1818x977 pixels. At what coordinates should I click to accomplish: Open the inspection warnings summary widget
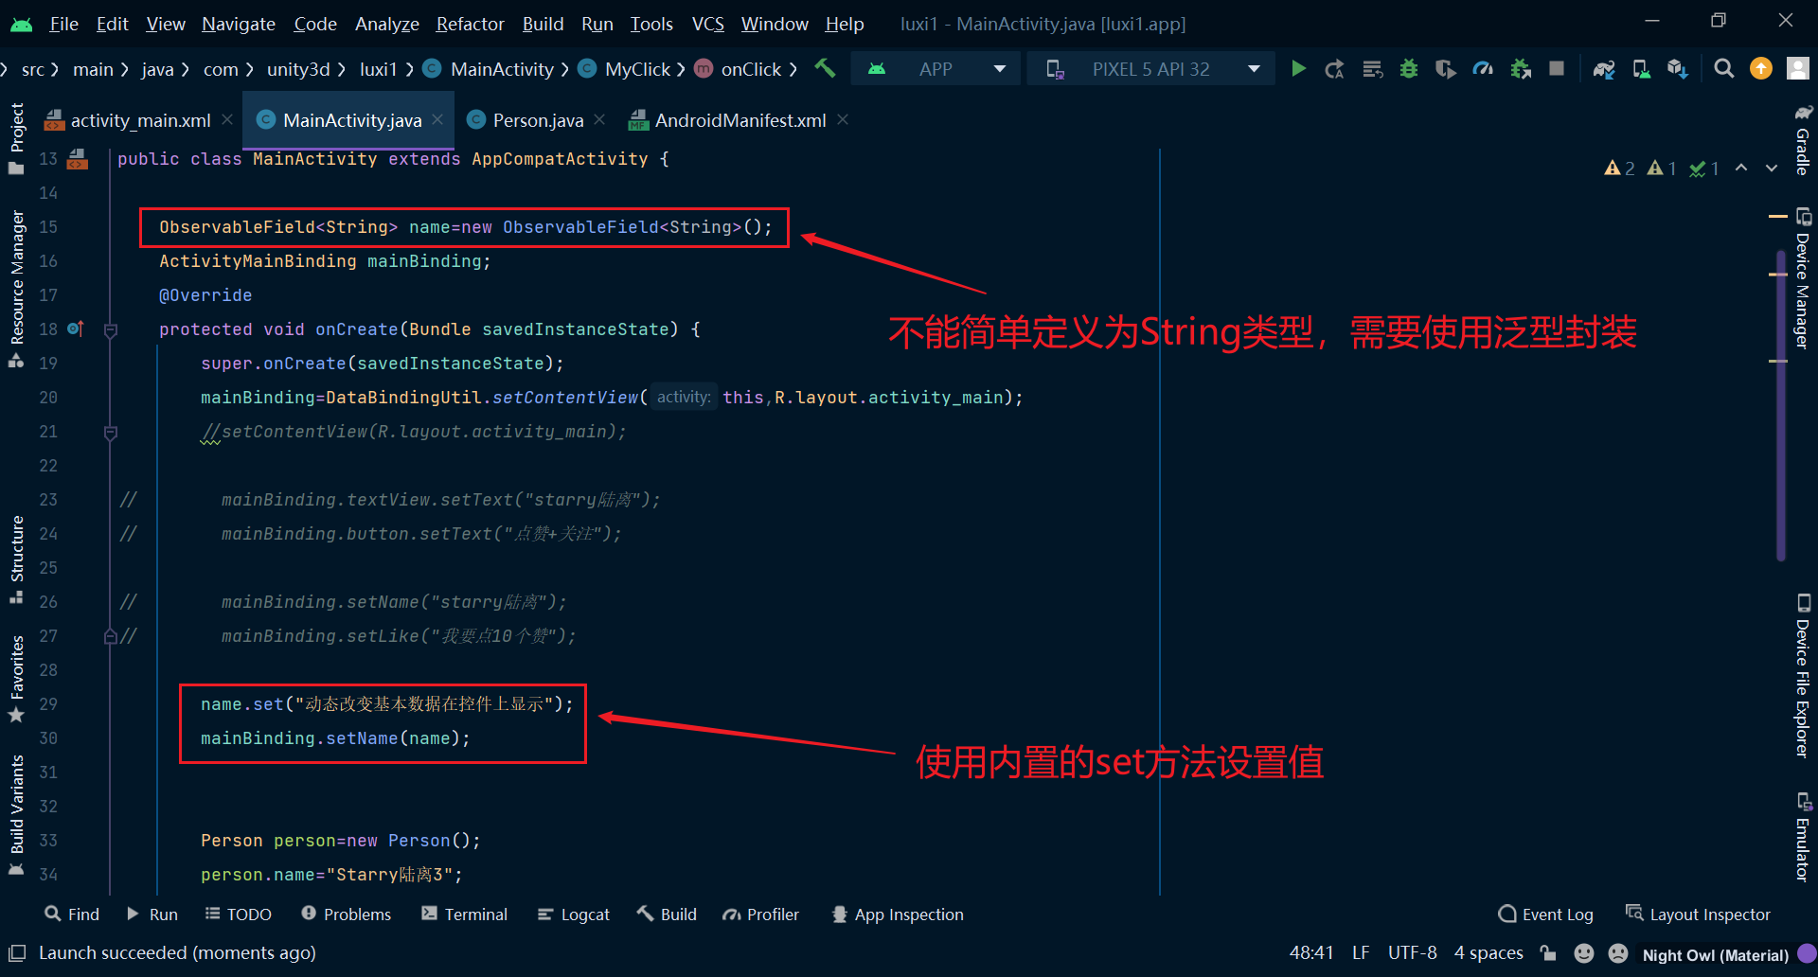point(1662,168)
